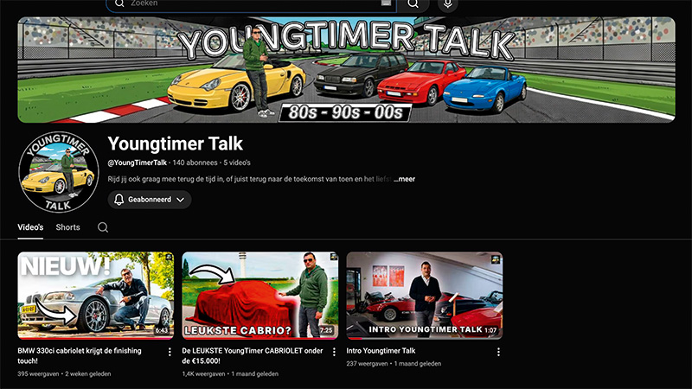The width and height of the screenshot is (692, 389).
Task: Activate voice search microphone icon
Action: [x=447, y=3]
